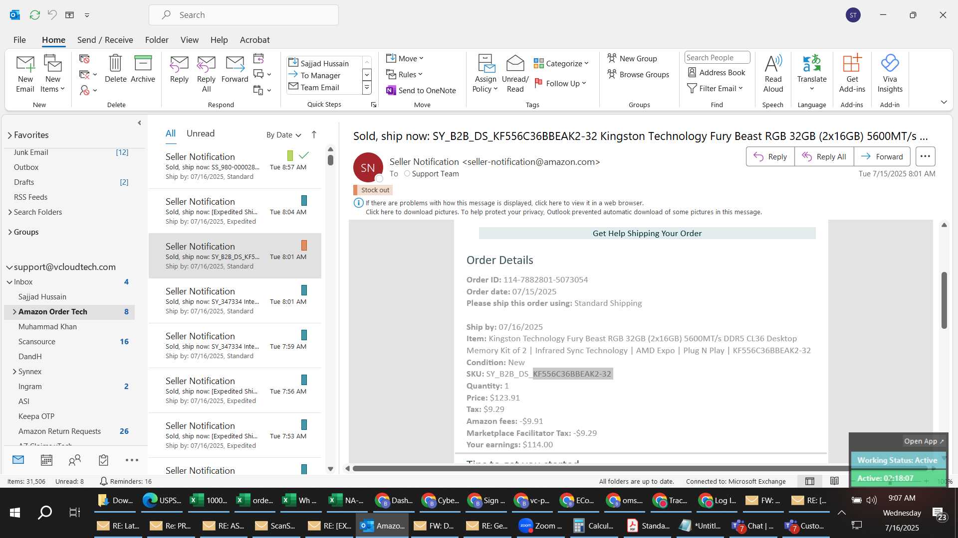The width and height of the screenshot is (958, 538).
Task: Click the Search People field
Action: [x=717, y=57]
